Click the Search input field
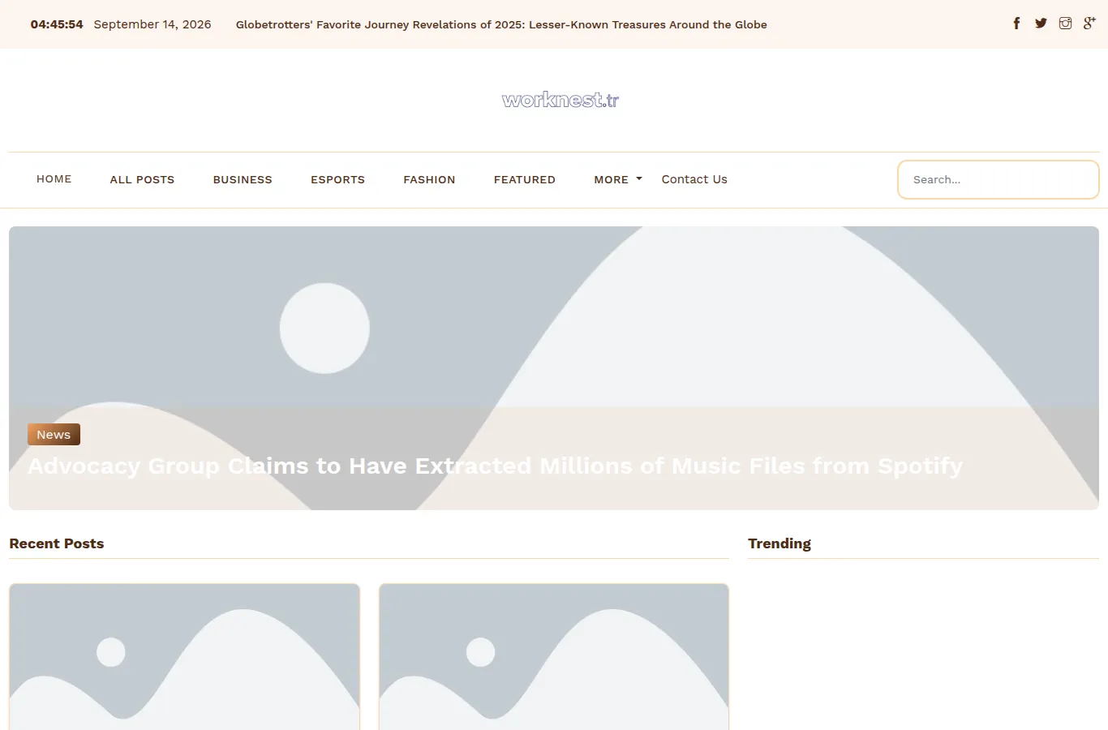The height and width of the screenshot is (730, 1108). [998, 179]
